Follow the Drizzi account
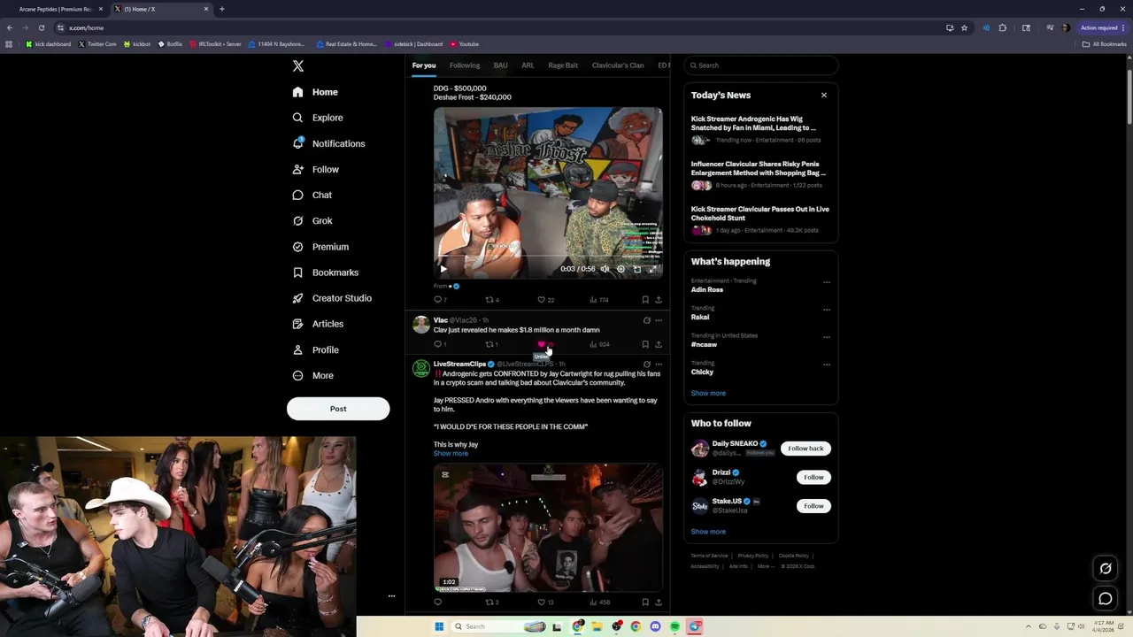The image size is (1133, 637). 813,477
